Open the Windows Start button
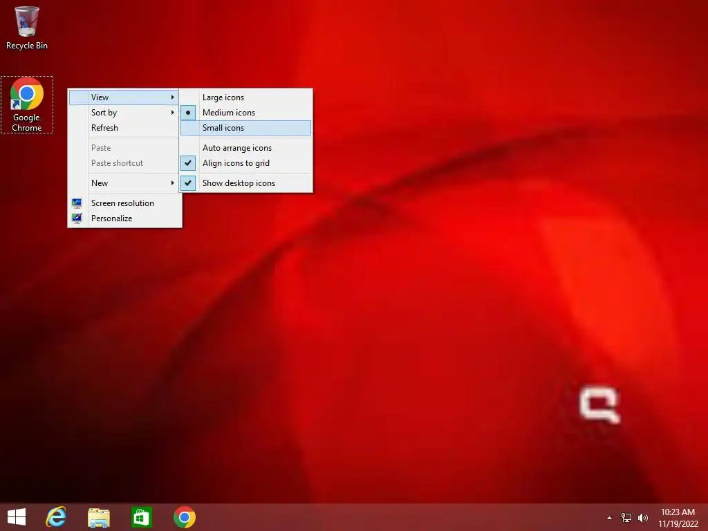This screenshot has height=531, width=708. pyautogui.click(x=17, y=517)
